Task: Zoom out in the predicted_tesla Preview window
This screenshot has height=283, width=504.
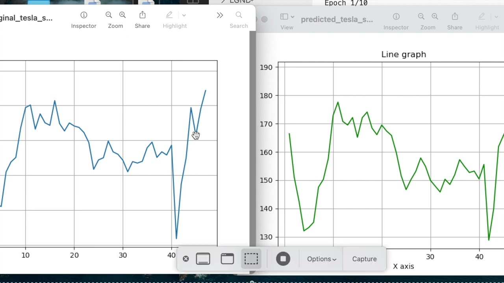Action: [x=421, y=17]
